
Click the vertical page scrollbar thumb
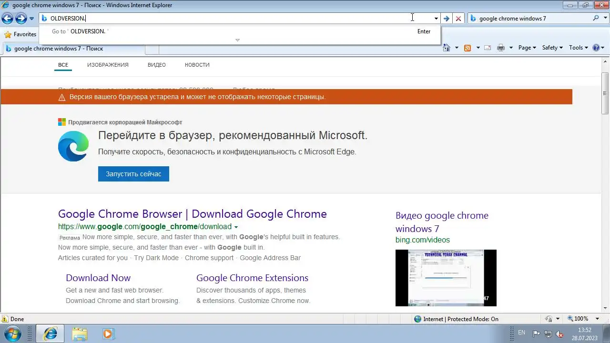(x=605, y=93)
